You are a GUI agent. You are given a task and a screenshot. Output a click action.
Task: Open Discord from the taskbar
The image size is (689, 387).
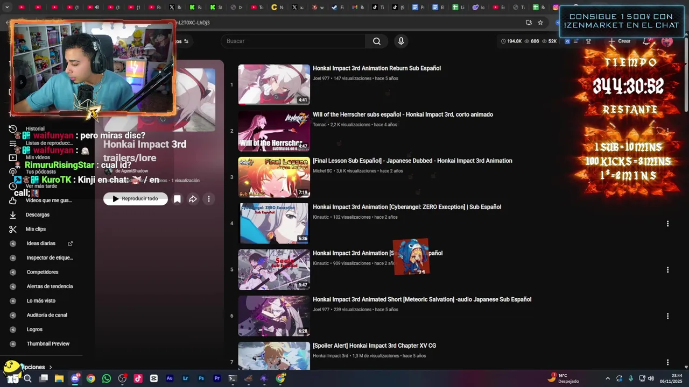click(75, 378)
